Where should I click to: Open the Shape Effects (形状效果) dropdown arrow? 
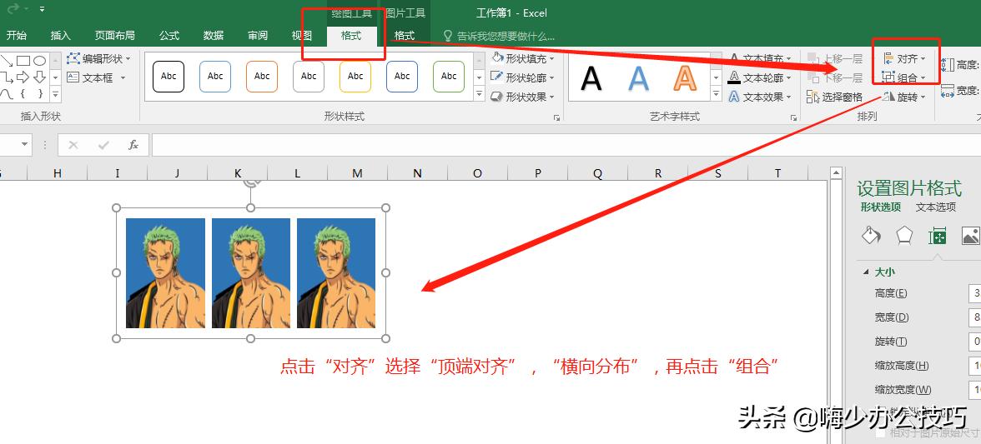coord(552,97)
